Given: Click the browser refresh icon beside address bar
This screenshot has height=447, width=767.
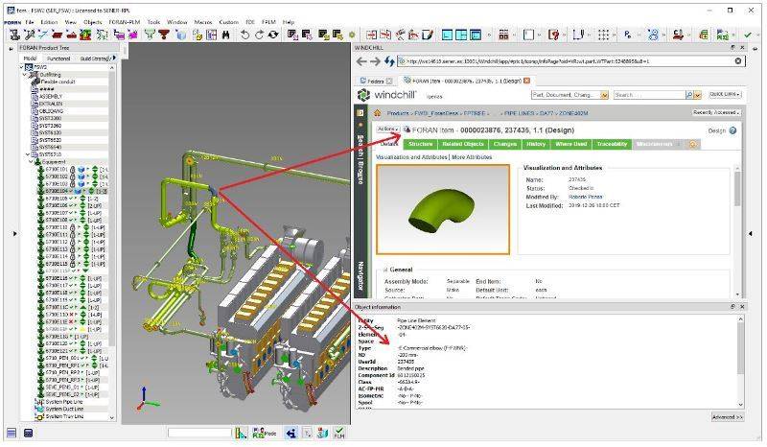Looking at the screenshot, I should (x=388, y=60).
